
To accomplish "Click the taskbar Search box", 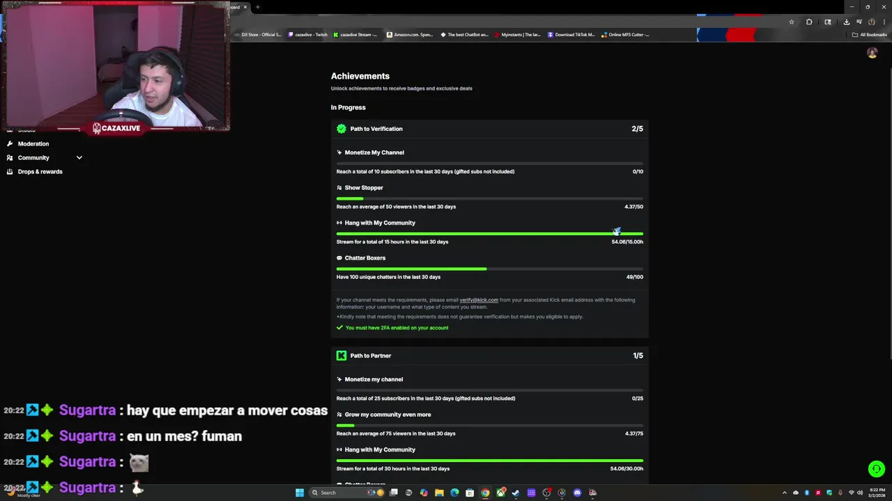I will coord(347,493).
